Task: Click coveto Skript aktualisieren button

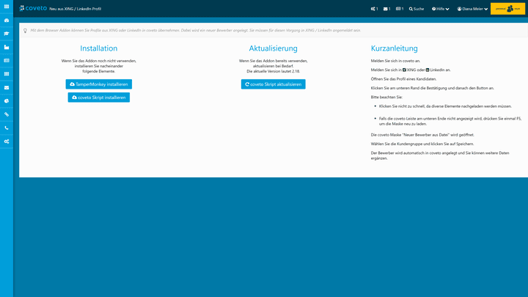Action: pos(273,84)
